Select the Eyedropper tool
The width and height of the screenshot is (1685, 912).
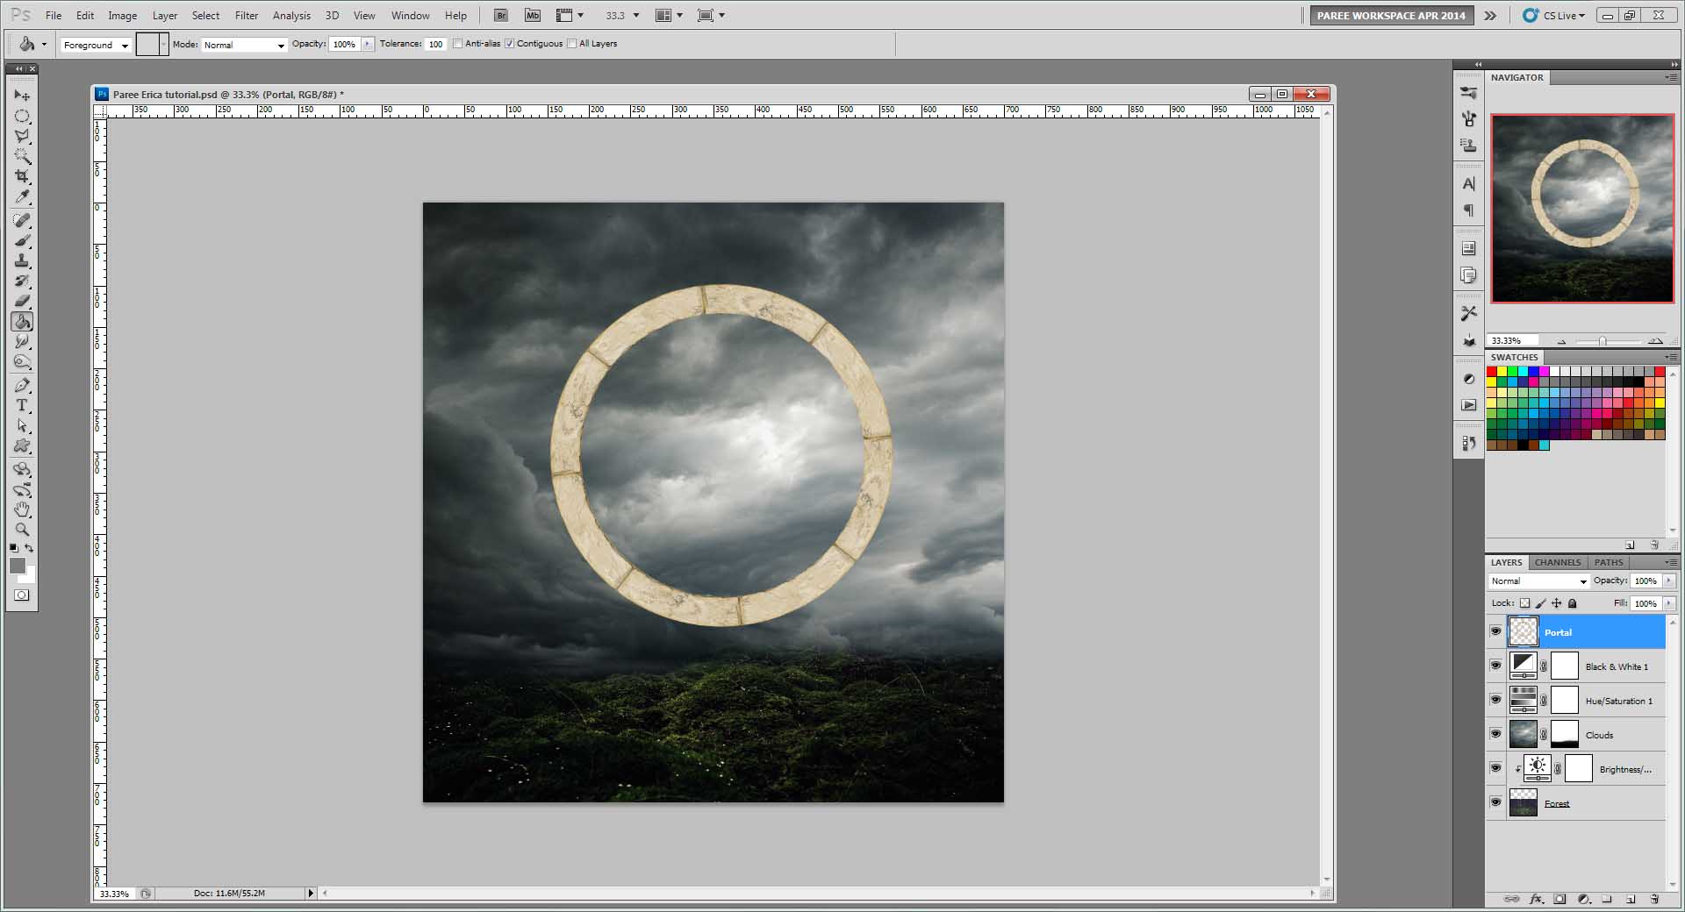(22, 197)
